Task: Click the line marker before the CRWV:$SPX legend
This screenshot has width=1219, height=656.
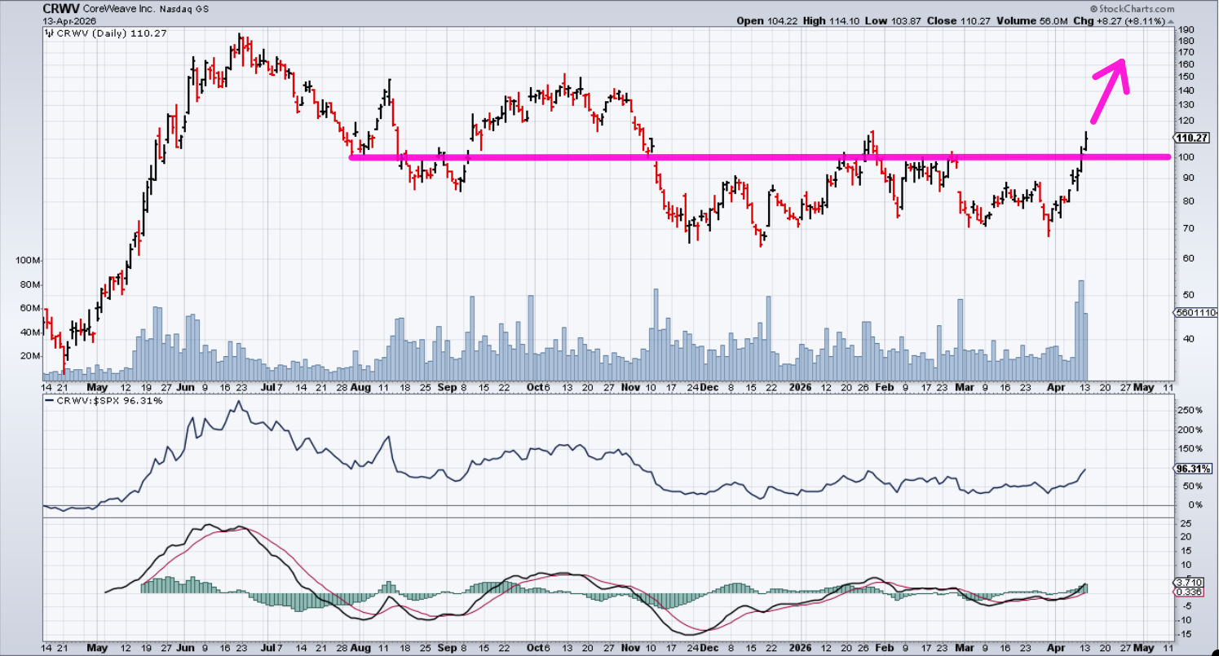Action: pos(48,401)
